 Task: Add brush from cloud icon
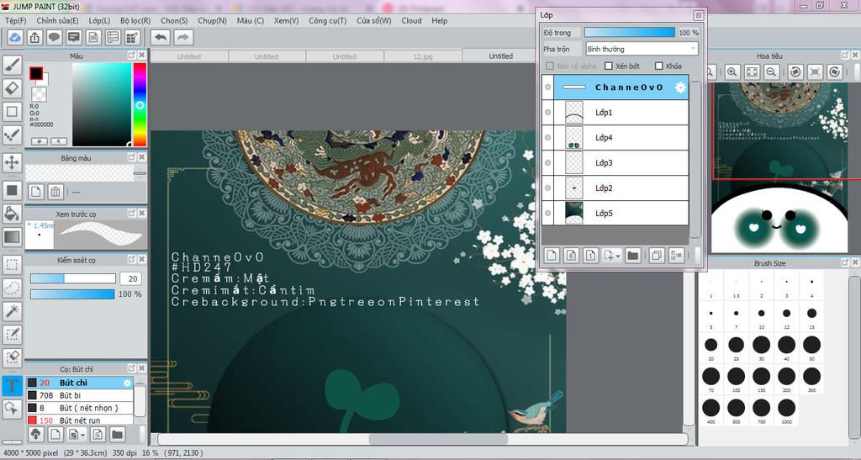pyautogui.click(x=35, y=435)
